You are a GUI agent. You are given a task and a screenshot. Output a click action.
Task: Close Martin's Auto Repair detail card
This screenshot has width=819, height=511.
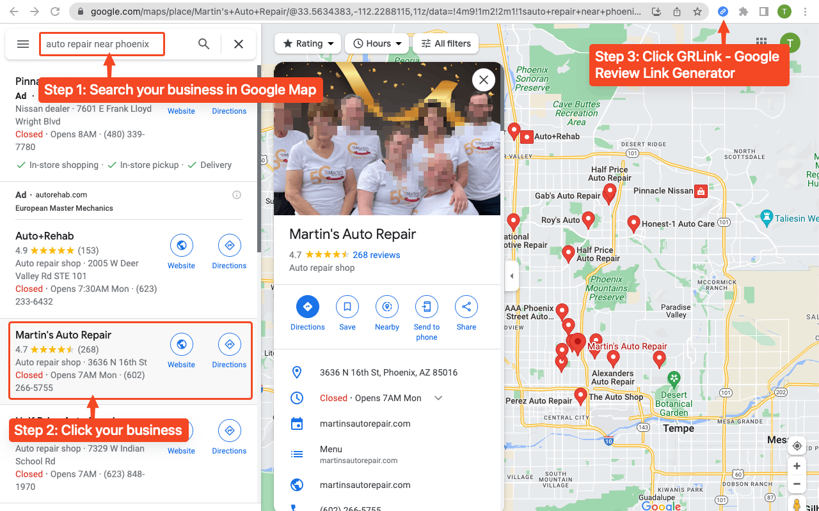pos(484,80)
